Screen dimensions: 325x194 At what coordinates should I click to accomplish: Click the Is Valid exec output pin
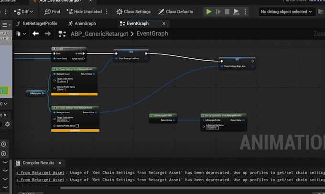(84, 54)
